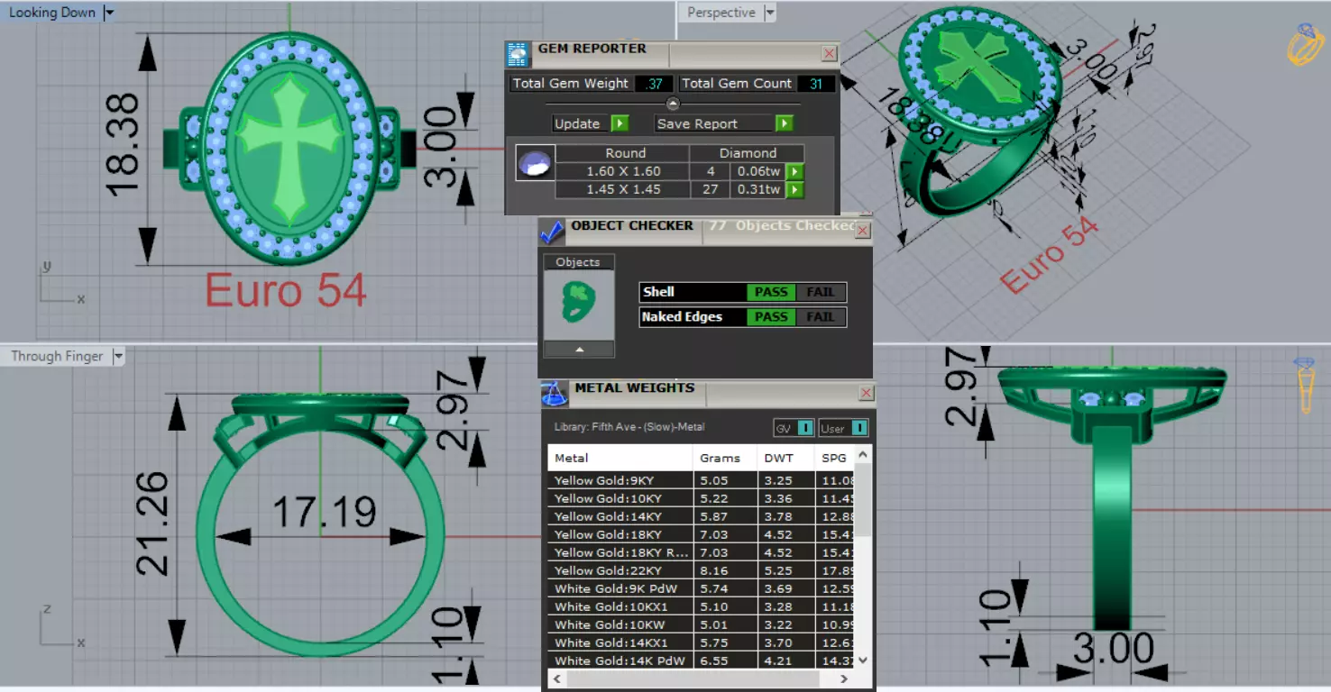Collapse Gem Reporter with the round slider handle
Viewport: 1331px width, 692px height.
[x=673, y=105]
